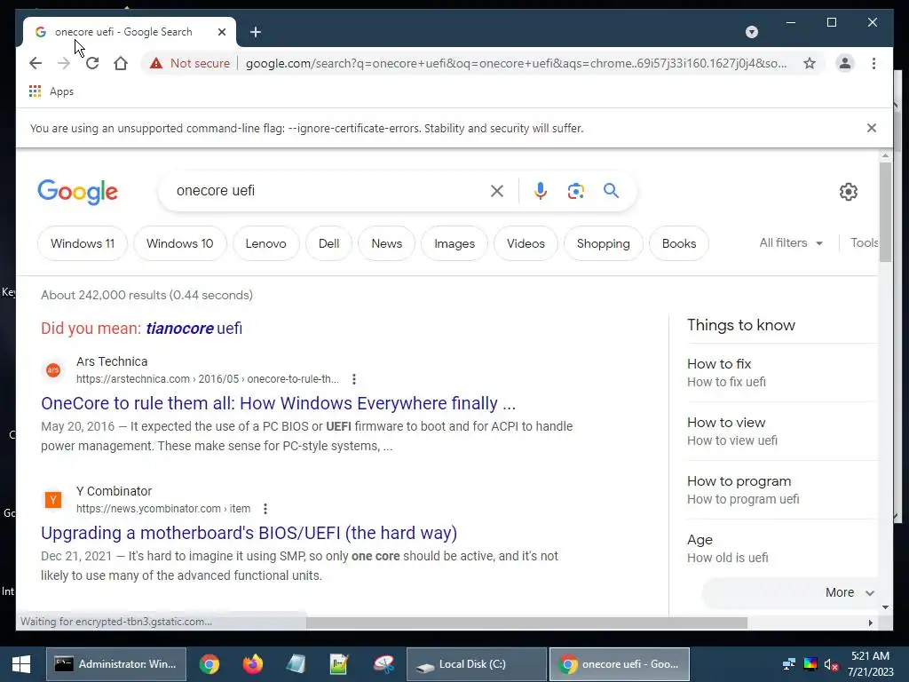This screenshot has height=682, width=909.
Task: Open the browser home page
Action: pos(121,63)
